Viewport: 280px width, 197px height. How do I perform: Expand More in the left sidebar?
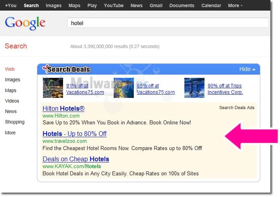click(x=10, y=133)
